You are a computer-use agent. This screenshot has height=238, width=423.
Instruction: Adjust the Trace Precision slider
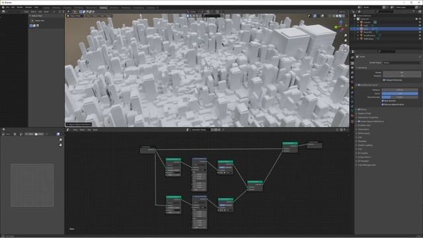(x=400, y=97)
